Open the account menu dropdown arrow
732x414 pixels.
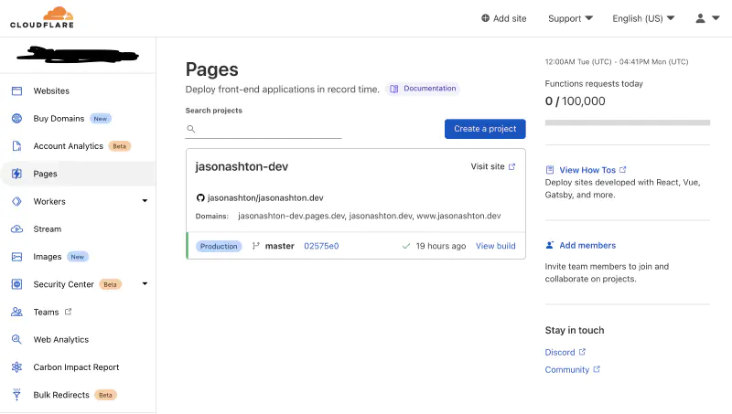(x=716, y=18)
